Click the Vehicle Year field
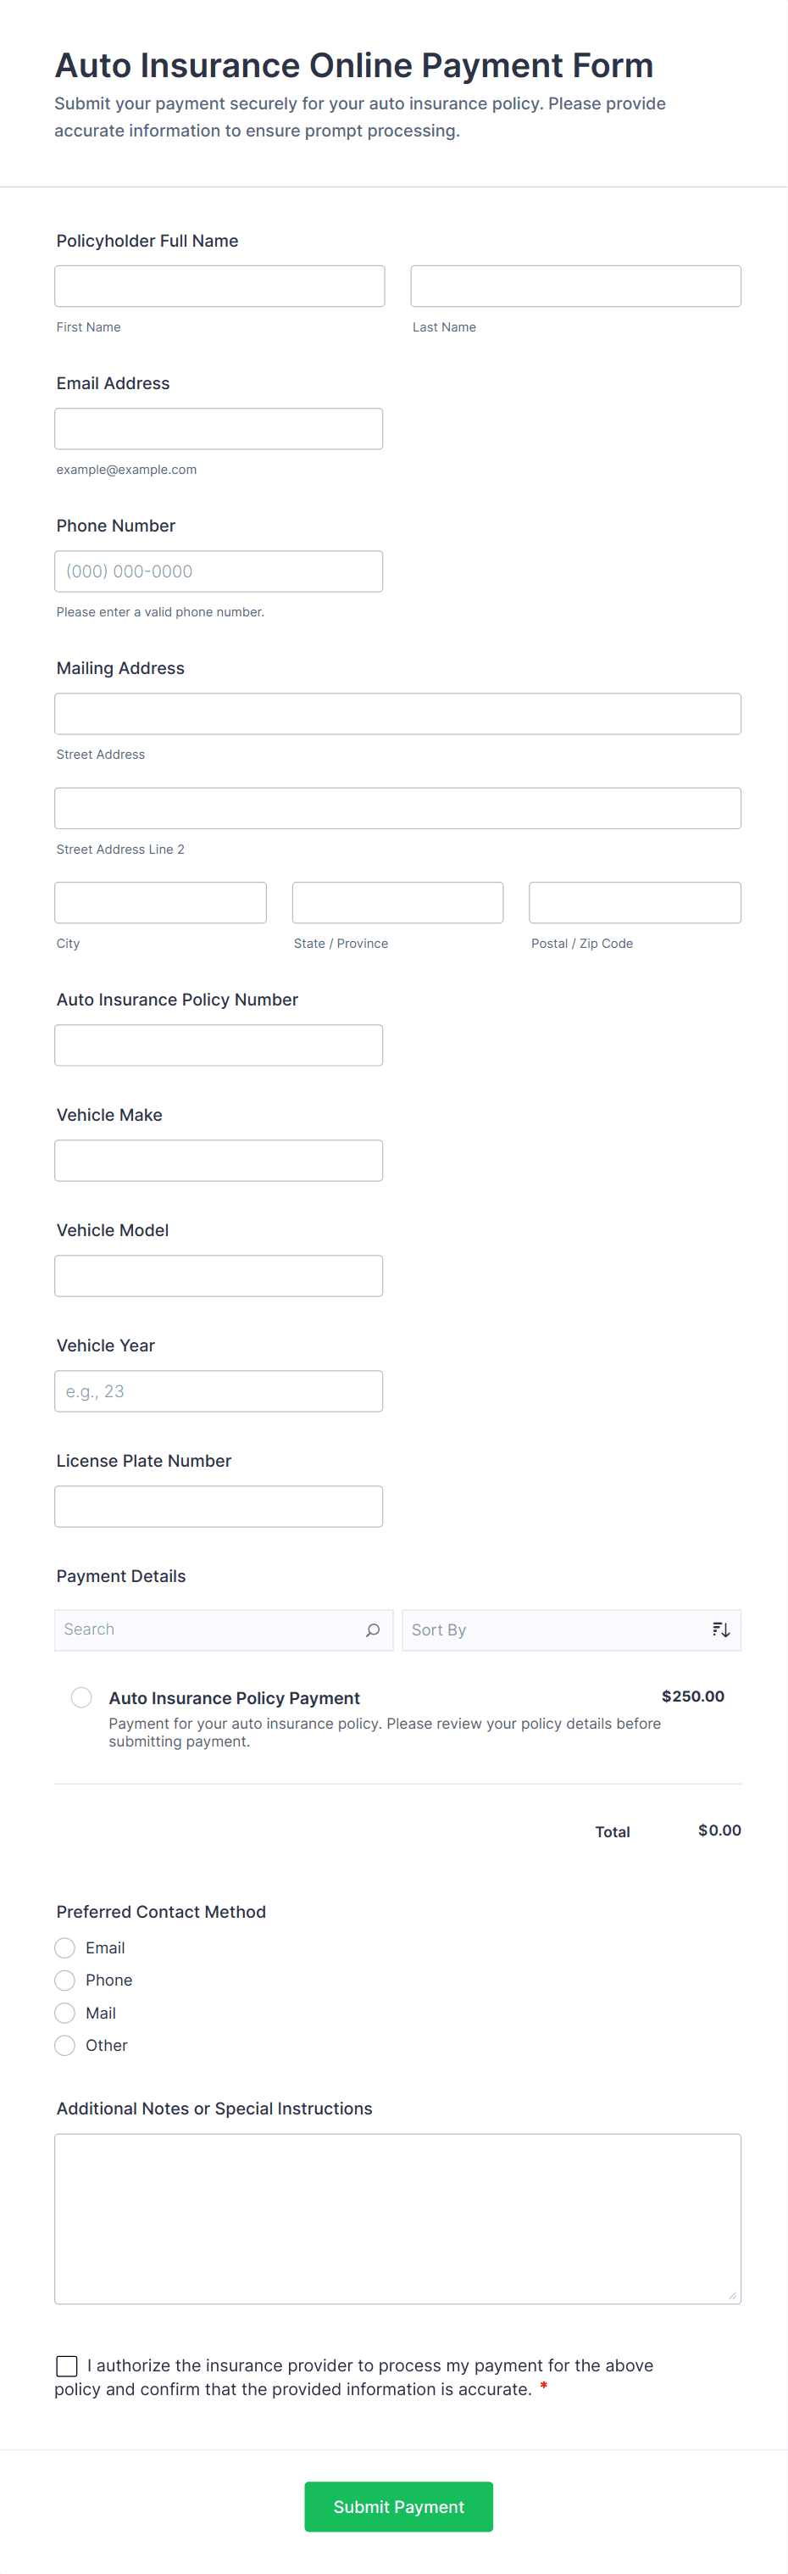This screenshot has width=788, height=2574. (219, 1390)
